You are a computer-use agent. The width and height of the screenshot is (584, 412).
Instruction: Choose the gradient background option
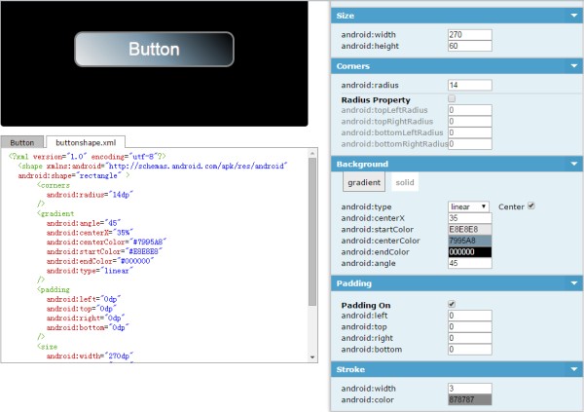pyautogui.click(x=364, y=182)
